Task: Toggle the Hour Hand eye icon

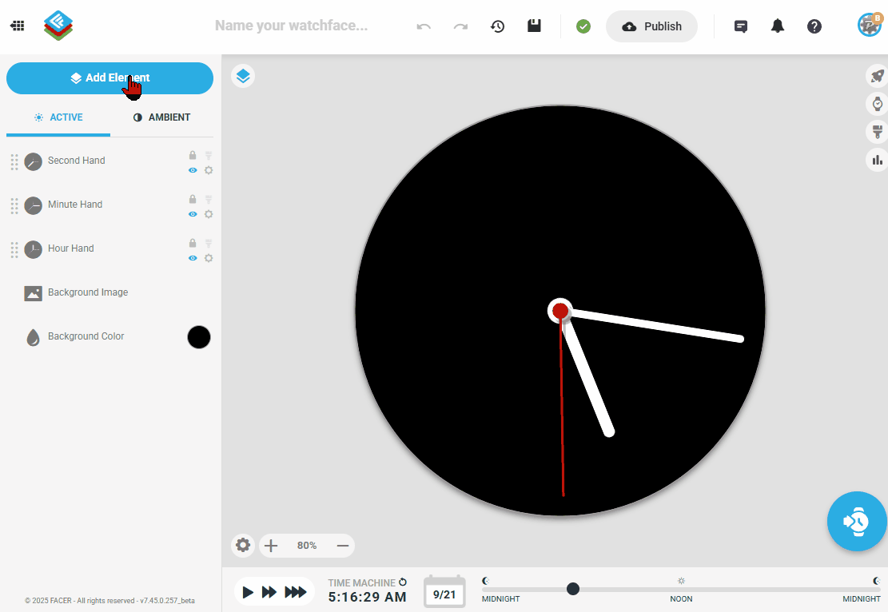Action: pos(193,258)
